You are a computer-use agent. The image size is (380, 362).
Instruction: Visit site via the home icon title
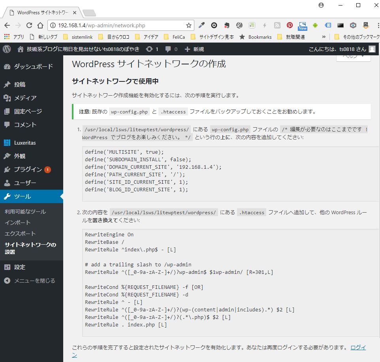78,49
